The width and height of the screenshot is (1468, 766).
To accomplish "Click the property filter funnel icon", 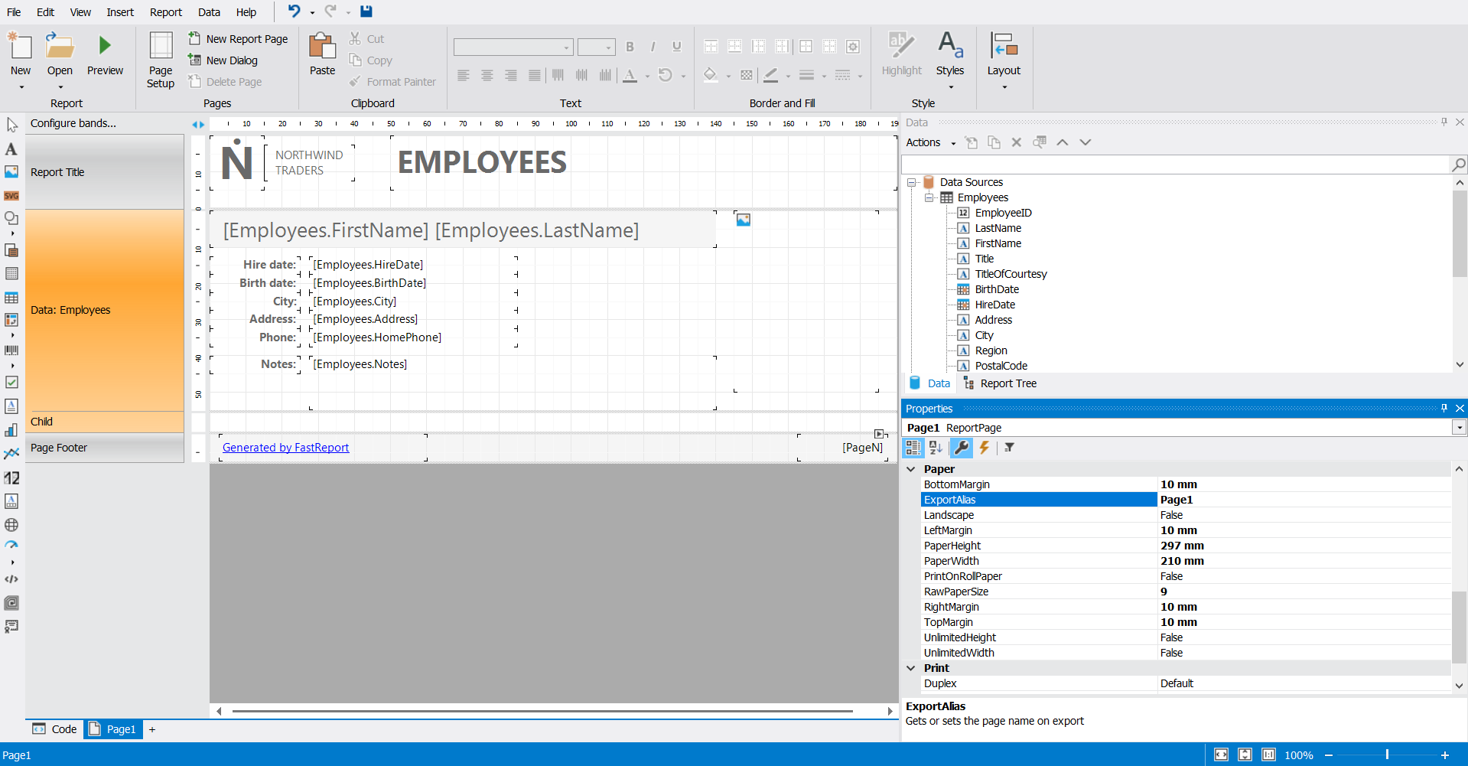I will [x=1010, y=448].
